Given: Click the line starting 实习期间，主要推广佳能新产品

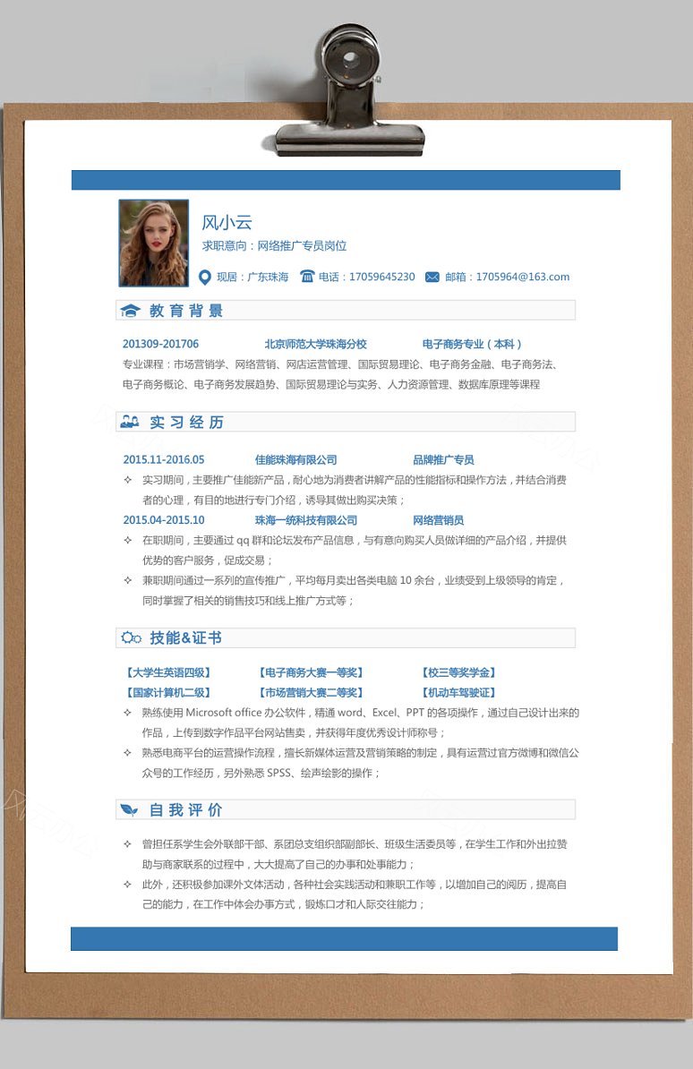Looking at the screenshot, I should point(355,480).
